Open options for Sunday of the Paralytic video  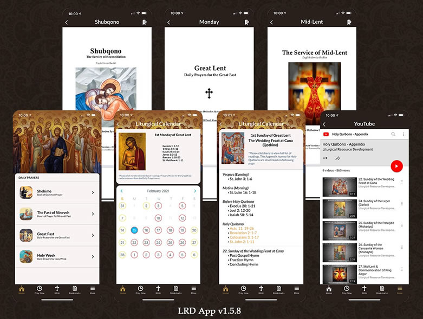pos(402,225)
